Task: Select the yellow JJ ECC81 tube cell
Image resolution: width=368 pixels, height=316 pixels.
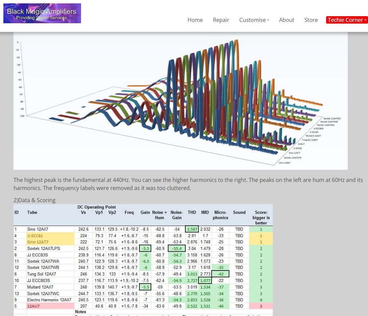Action: 35,236
